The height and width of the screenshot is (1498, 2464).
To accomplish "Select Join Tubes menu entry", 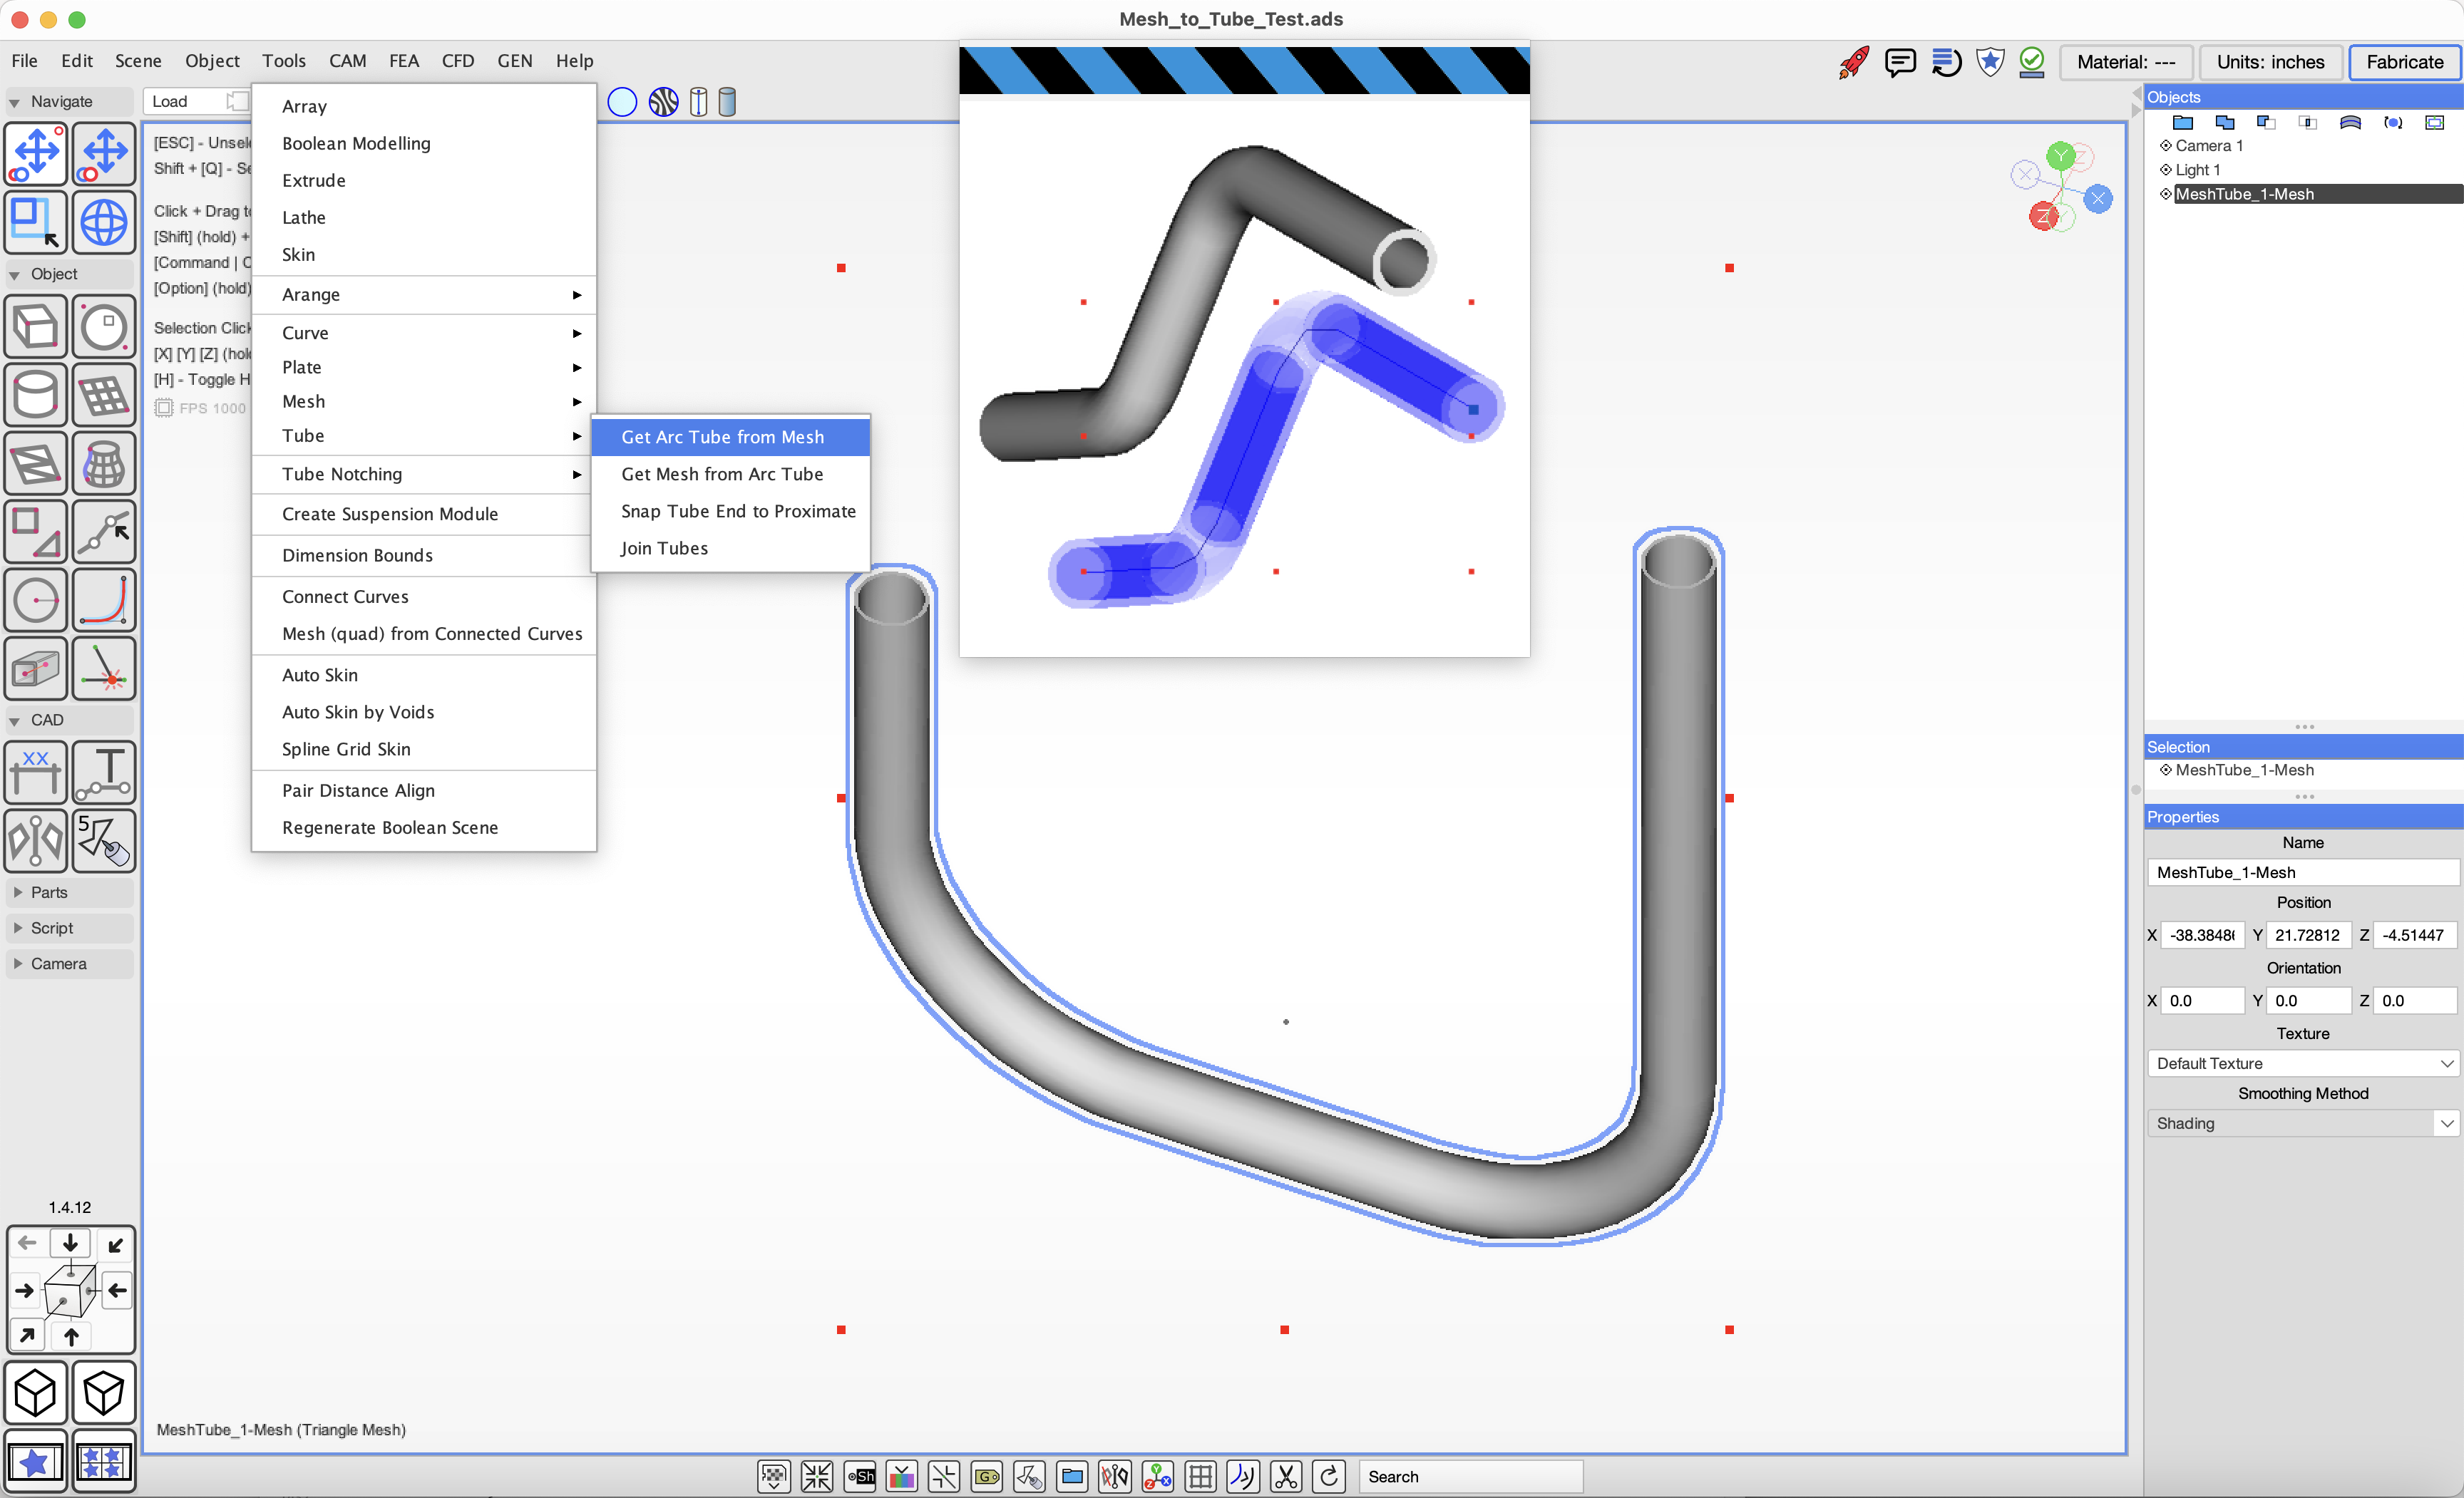I will pyautogui.click(x=664, y=547).
